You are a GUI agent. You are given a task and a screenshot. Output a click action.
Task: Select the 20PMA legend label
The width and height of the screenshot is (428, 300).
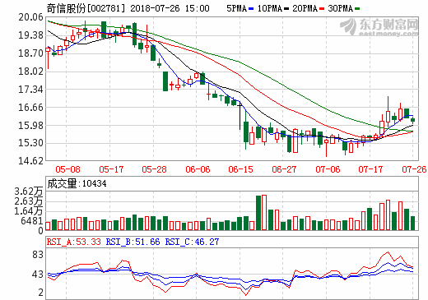click(305, 9)
